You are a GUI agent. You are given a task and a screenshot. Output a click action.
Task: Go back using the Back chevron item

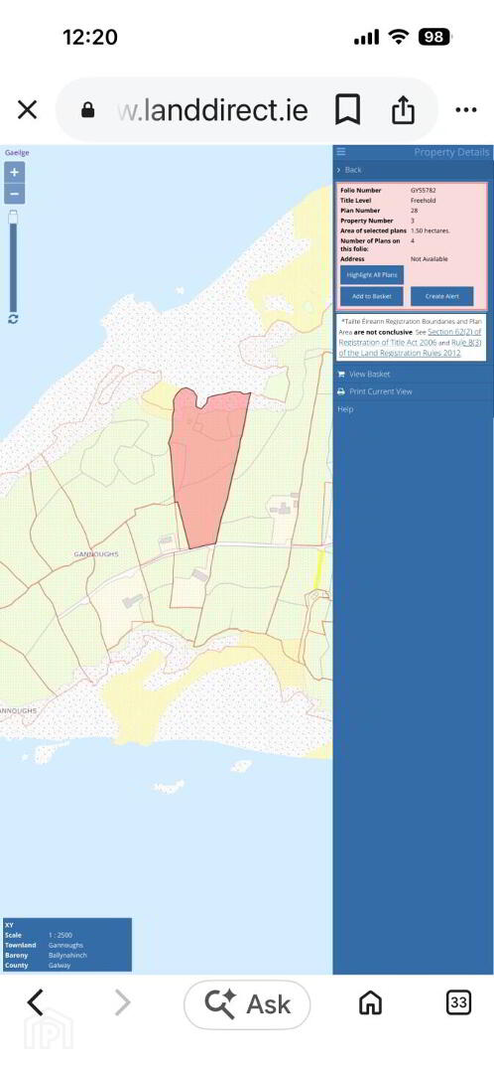click(x=349, y=170)
